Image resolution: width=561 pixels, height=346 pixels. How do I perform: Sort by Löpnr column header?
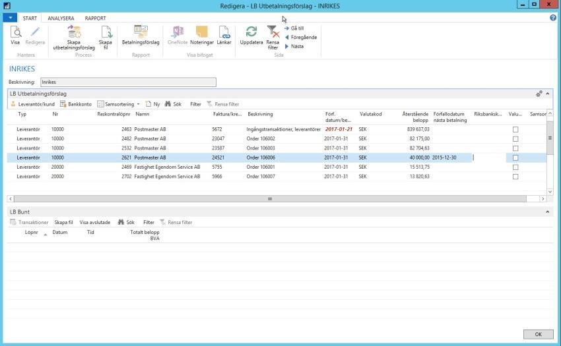32,233
